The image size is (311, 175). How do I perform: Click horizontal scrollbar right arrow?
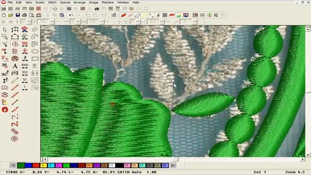tap(303, 159)
